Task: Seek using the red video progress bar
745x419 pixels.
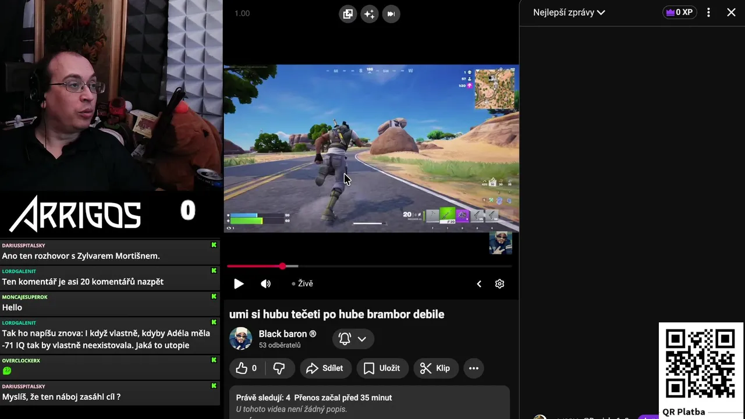Action: (x=370, y=266)
